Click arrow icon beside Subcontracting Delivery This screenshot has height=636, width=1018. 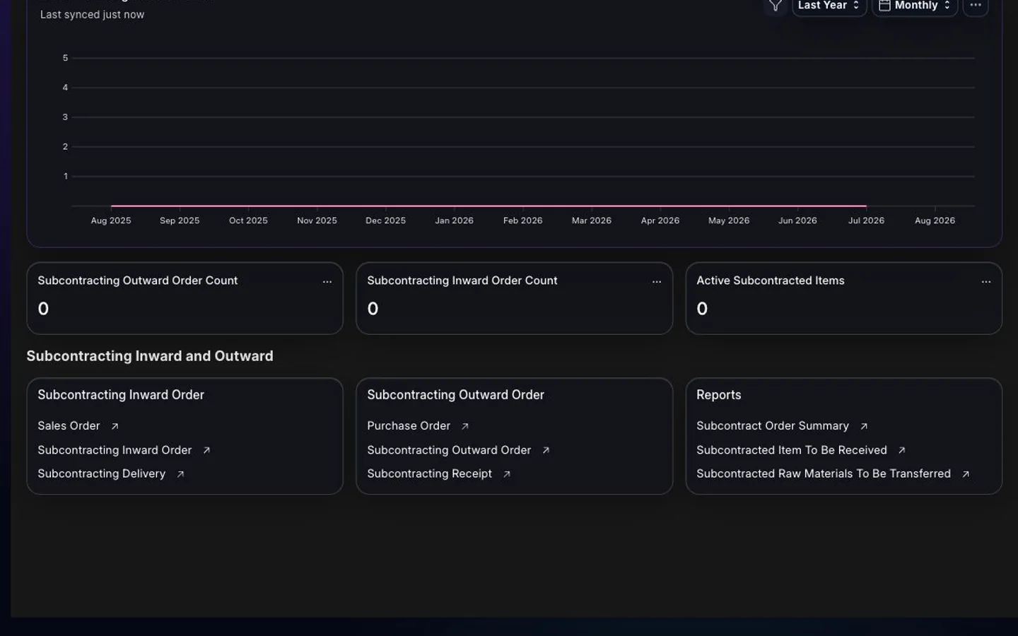pos(180,474)
